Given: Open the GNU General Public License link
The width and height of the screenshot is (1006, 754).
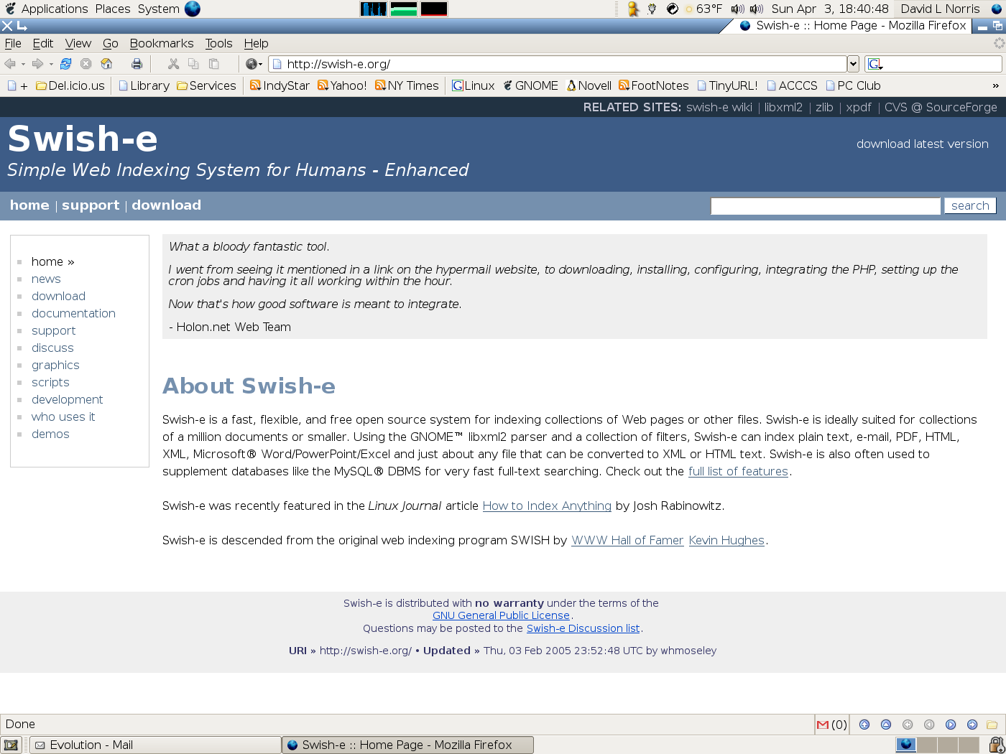Looking at the screenshot, I should (501, 615).
